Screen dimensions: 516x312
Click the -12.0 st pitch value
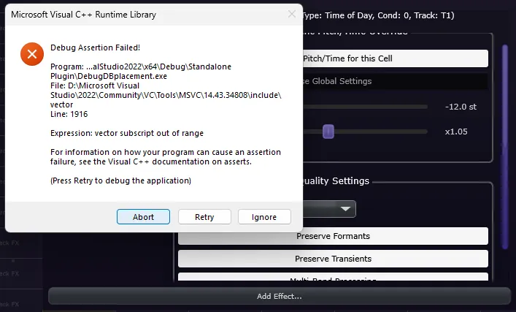tap(461, 107)
